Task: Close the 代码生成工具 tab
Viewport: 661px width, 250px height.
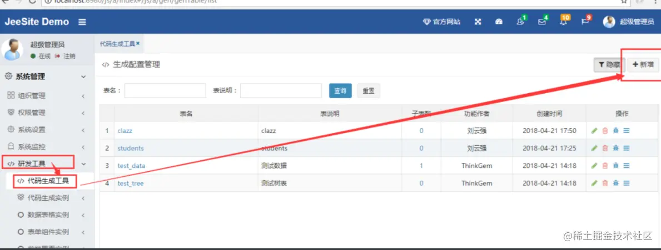Action: tap(138, 43)
